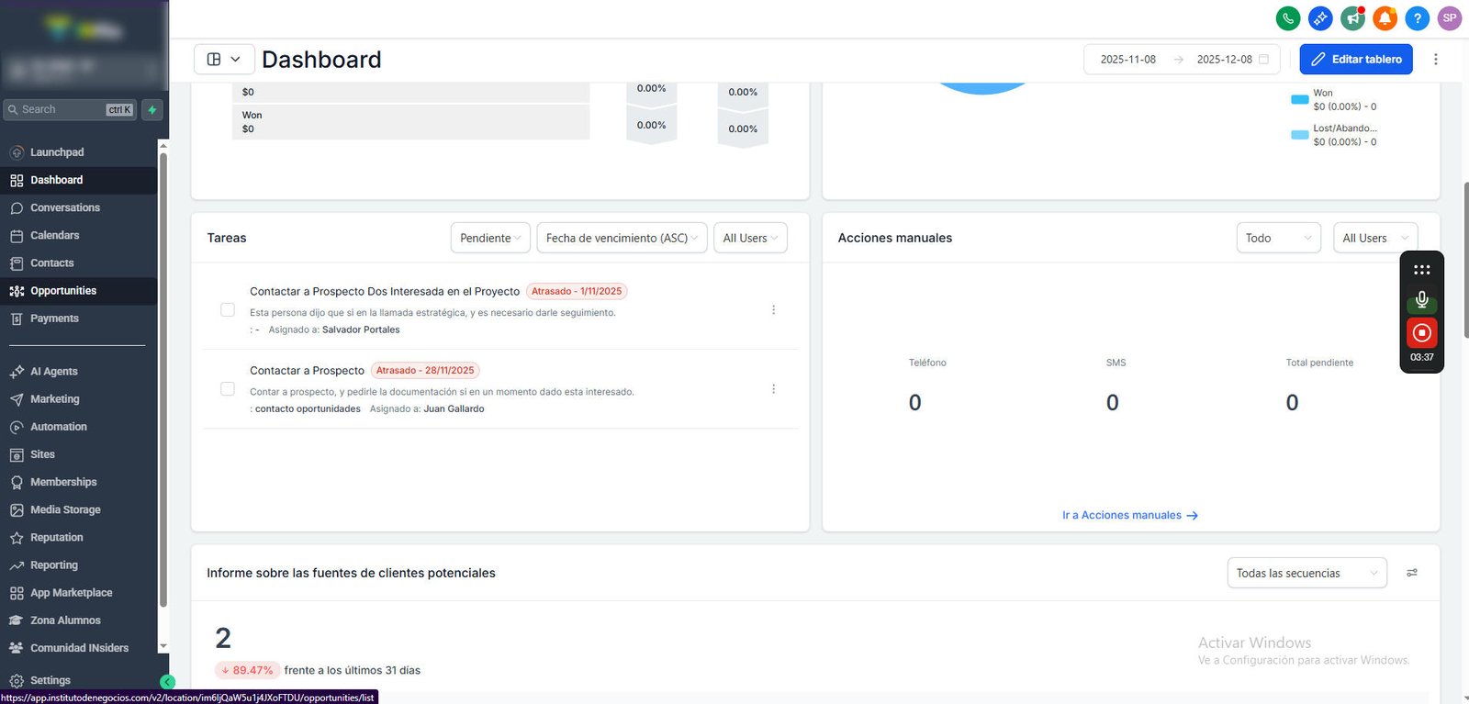Check the Contactar a Prospecto Dos task checkbox

coord(228,310)
